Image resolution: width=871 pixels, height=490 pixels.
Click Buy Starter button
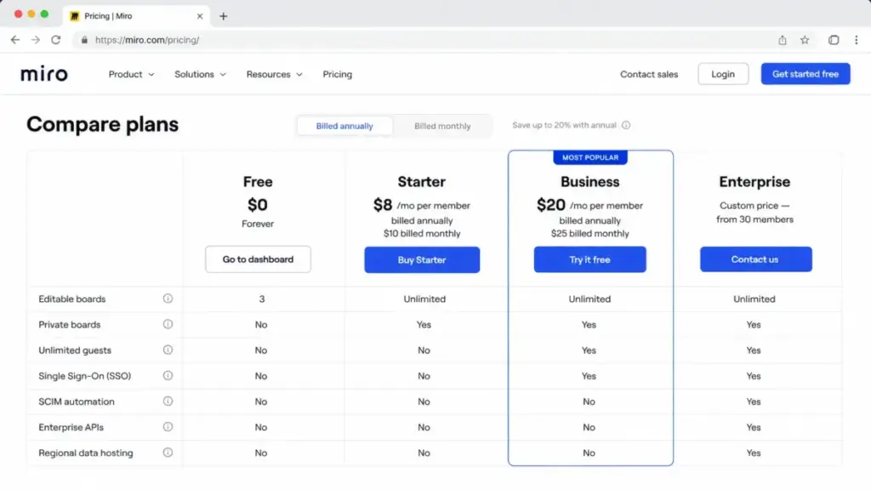pos(422,259)
